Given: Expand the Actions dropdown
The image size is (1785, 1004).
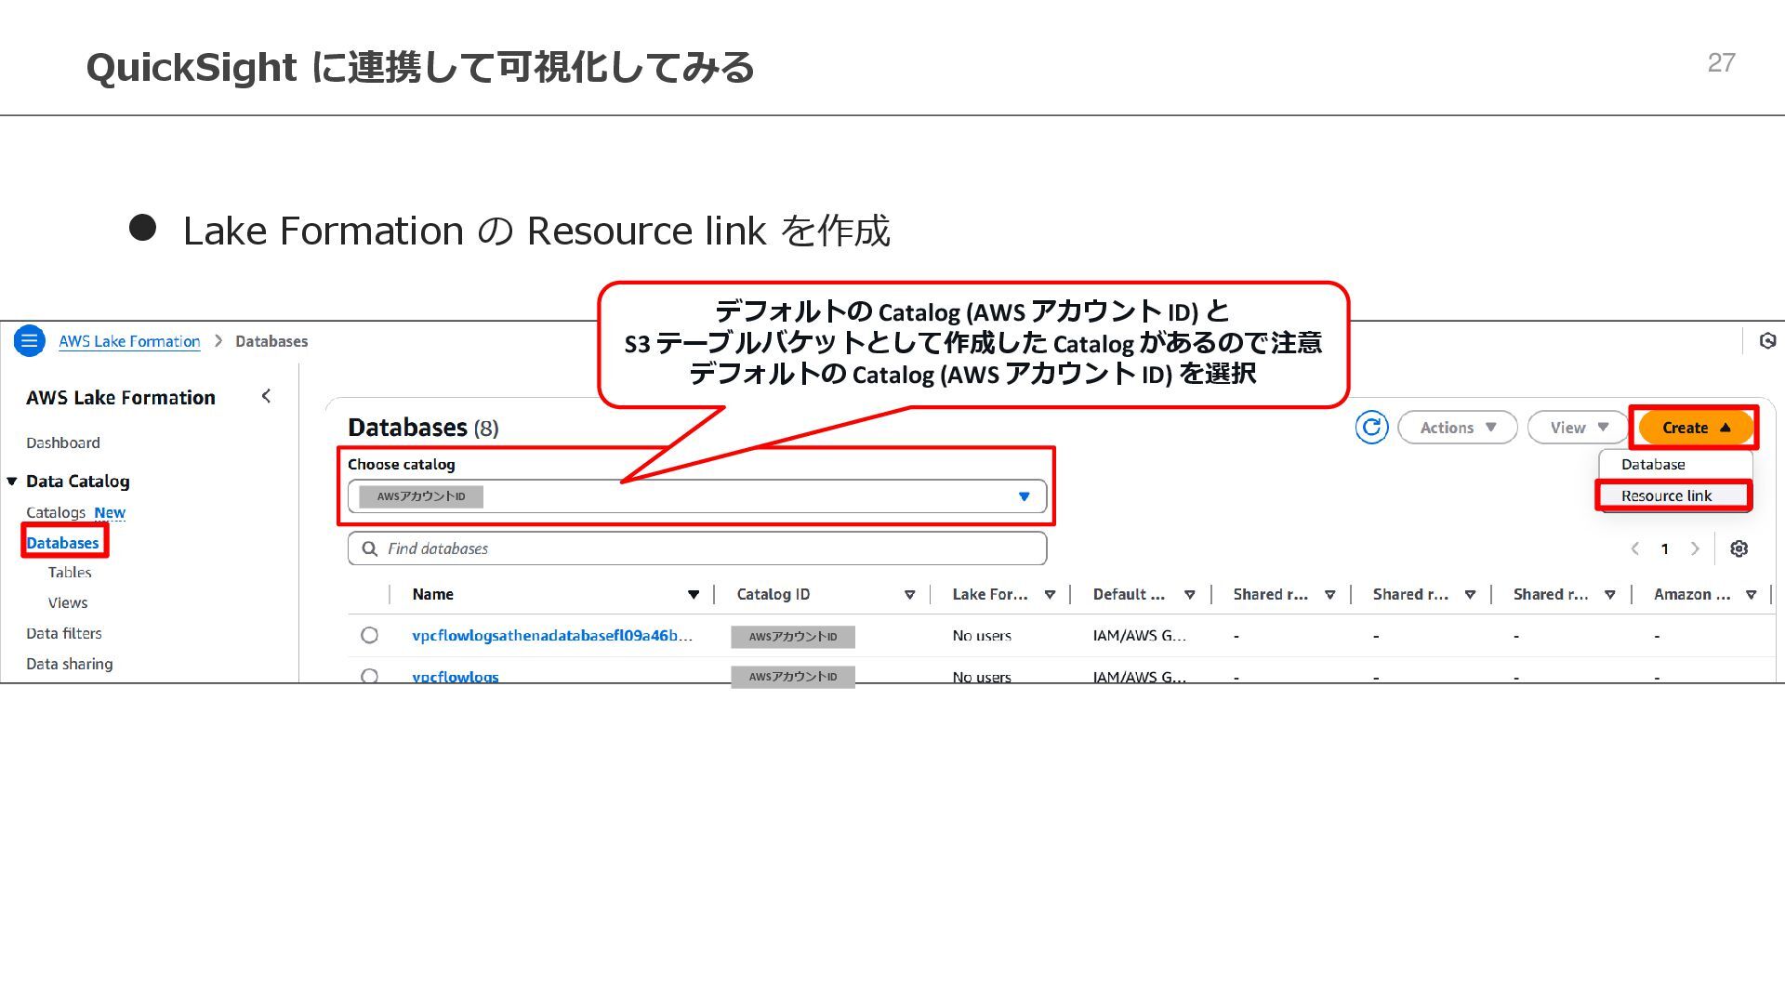Looking at the screenshot, I should (x=1457, y=428).
